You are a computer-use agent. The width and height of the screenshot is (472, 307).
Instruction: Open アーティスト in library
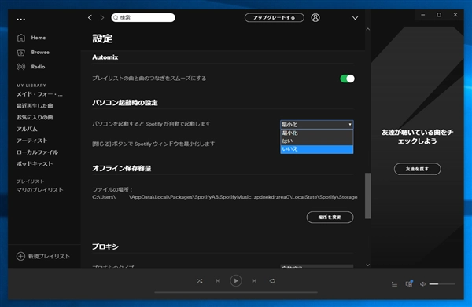pyautogui.click(x=32, y=141)
